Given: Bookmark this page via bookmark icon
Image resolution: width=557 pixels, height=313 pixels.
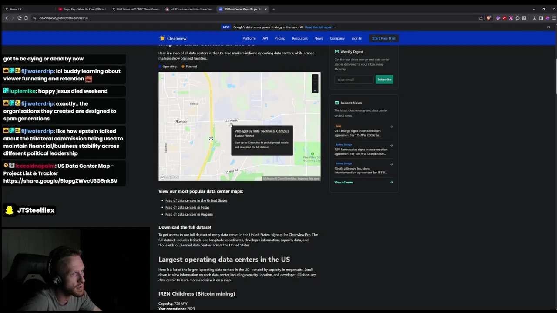Looking at the screenshot, I should (x=26, y=18).
